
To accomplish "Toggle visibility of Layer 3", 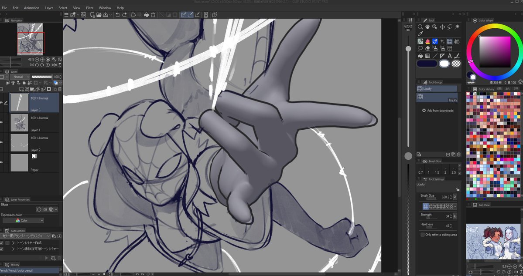I will click(2, 103).
